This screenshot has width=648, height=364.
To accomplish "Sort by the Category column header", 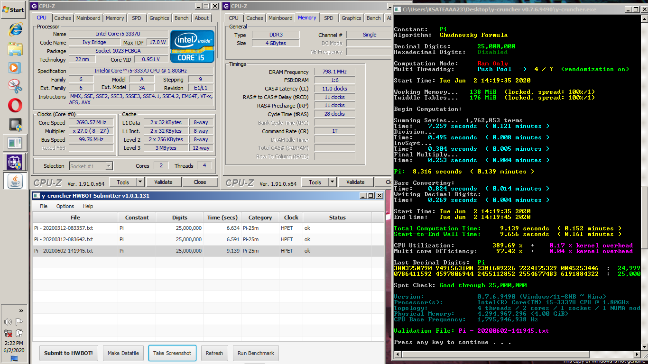I will [x=260, y=218].
